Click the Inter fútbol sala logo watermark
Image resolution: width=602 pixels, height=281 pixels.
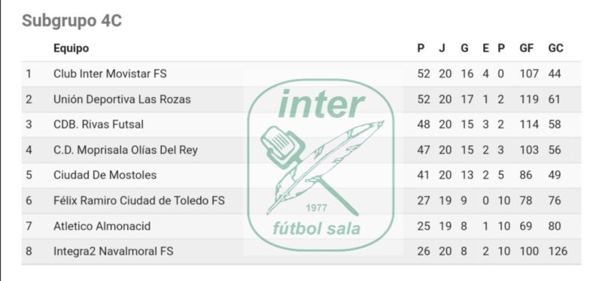[x=321, y=165]
